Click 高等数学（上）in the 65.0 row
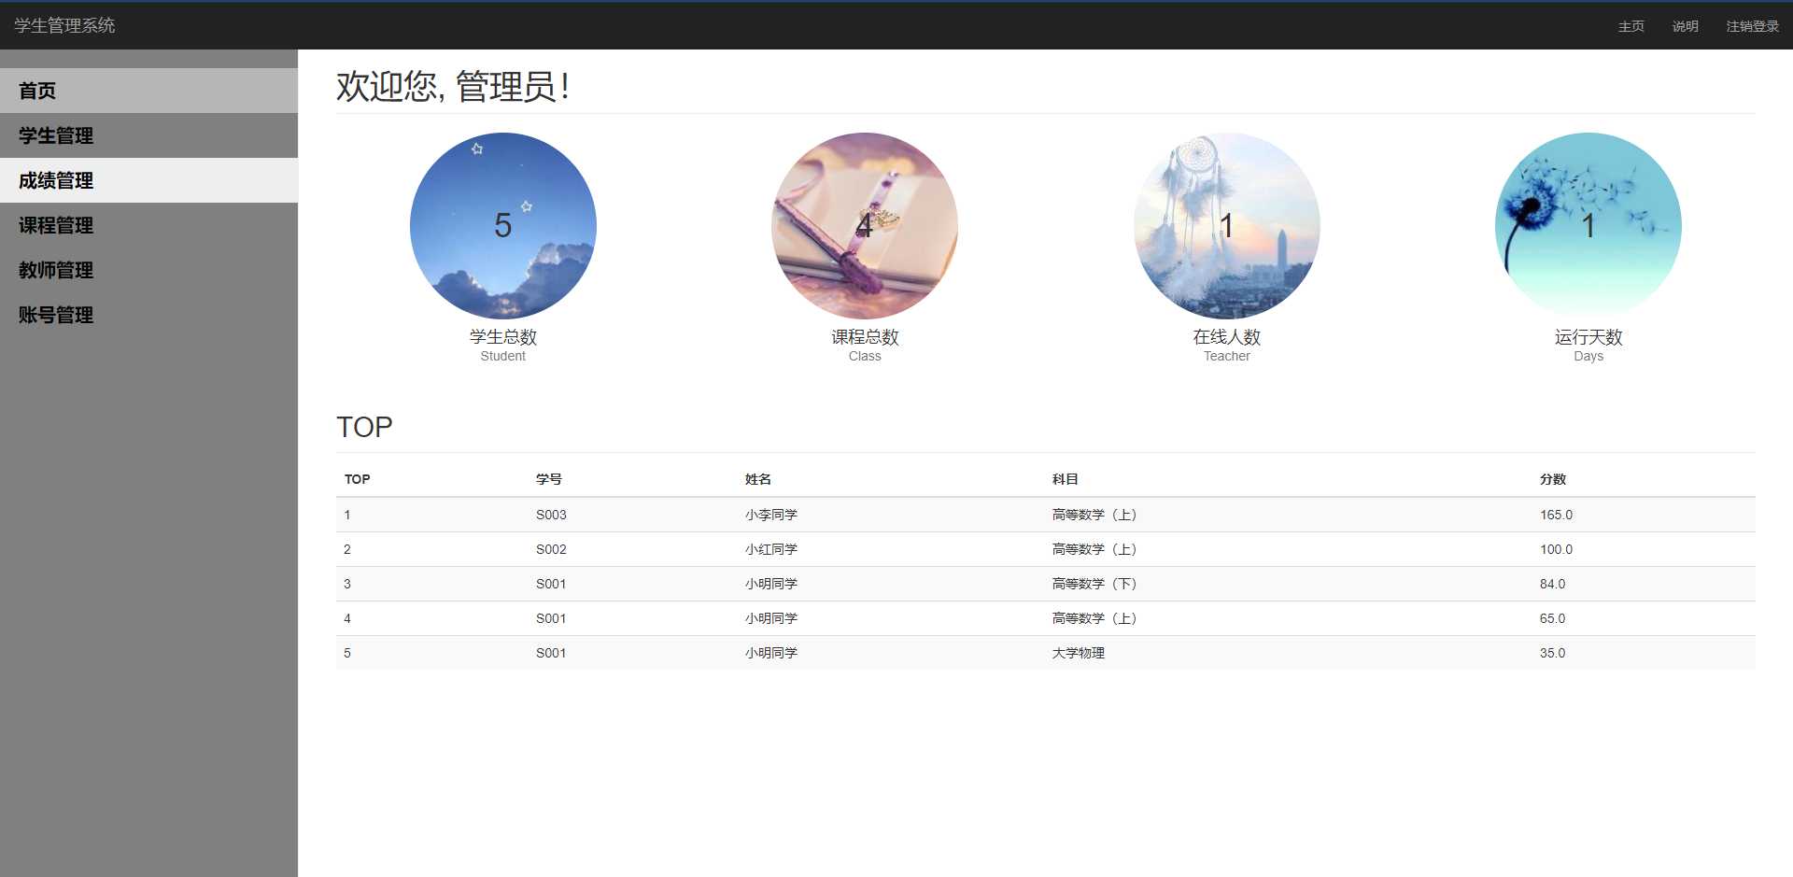This screenshot has height=877, width=1793. coord(1094,618)
